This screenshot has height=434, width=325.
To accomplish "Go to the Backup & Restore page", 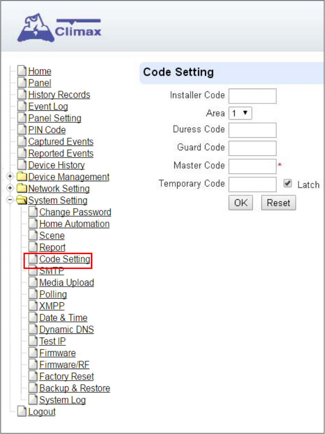I will point(75,388).
